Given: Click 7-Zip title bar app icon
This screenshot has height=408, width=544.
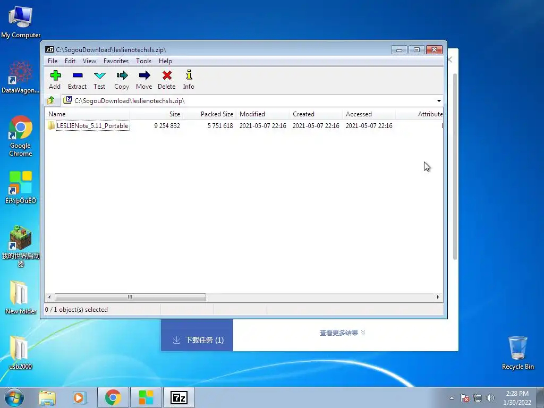Looking at the screenshot, I should tap(49, 49).
